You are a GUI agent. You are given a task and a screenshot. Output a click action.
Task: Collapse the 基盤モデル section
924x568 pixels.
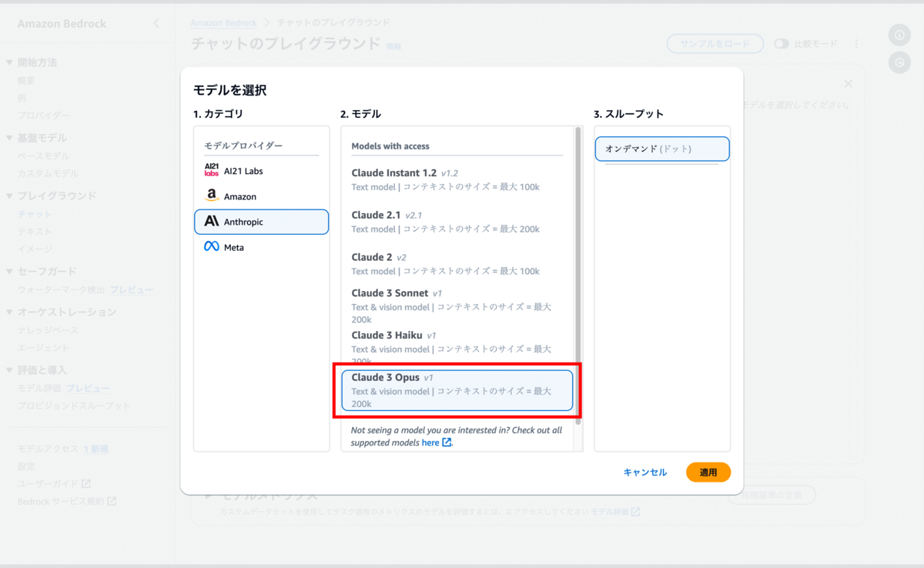point(9,138)
